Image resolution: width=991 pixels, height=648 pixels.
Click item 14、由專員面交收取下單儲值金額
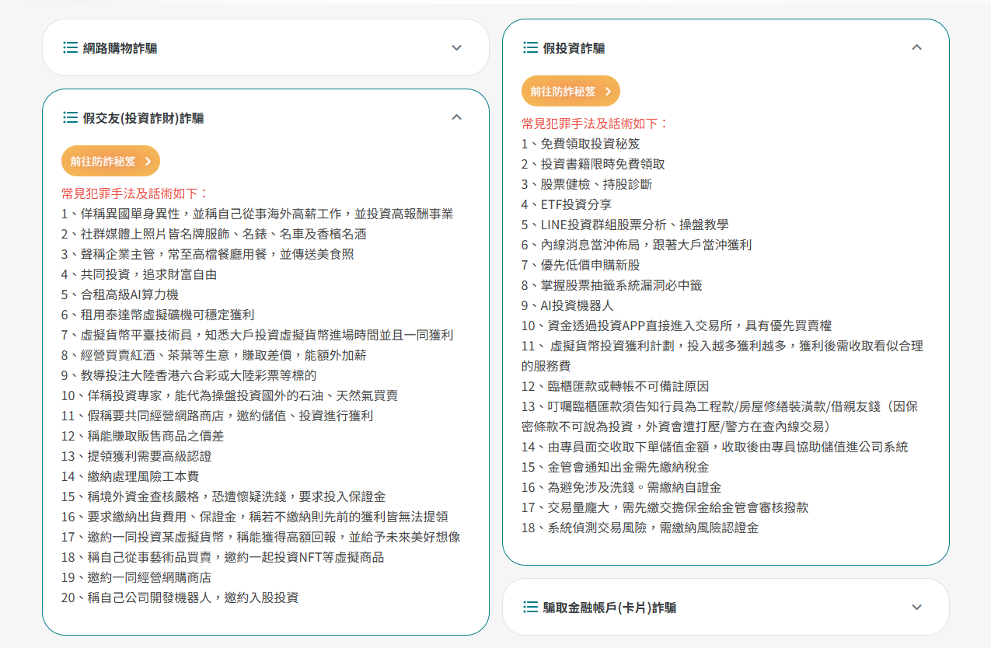(714, 447)
